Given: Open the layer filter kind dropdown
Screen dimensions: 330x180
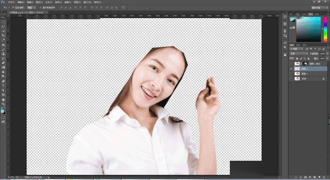Looking at the screenshot, I should [296, 49].
